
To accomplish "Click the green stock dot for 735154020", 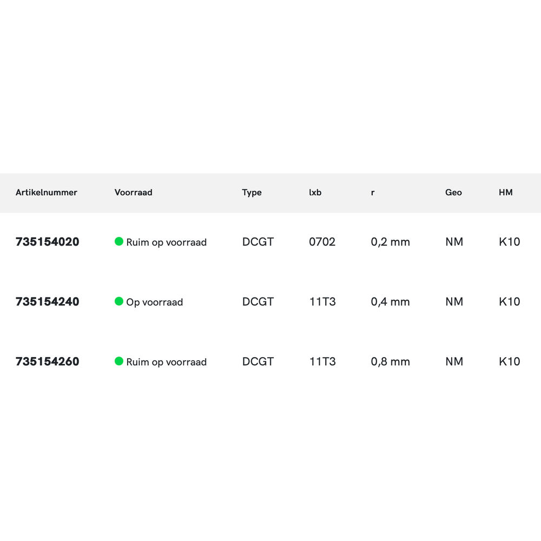I will click(119, 241).
